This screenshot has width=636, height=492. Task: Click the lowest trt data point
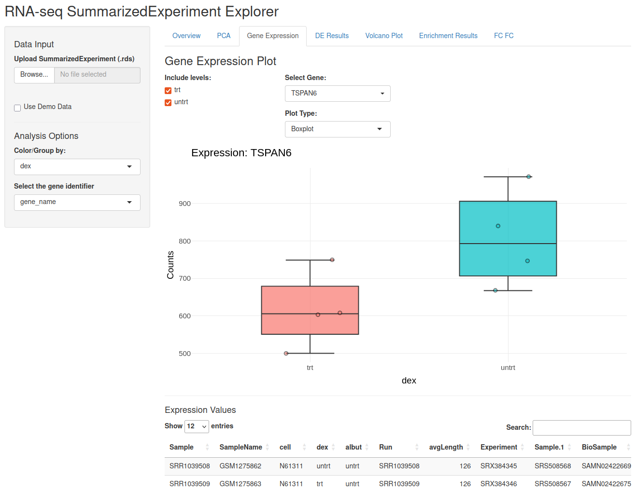(x=286, y=354)
